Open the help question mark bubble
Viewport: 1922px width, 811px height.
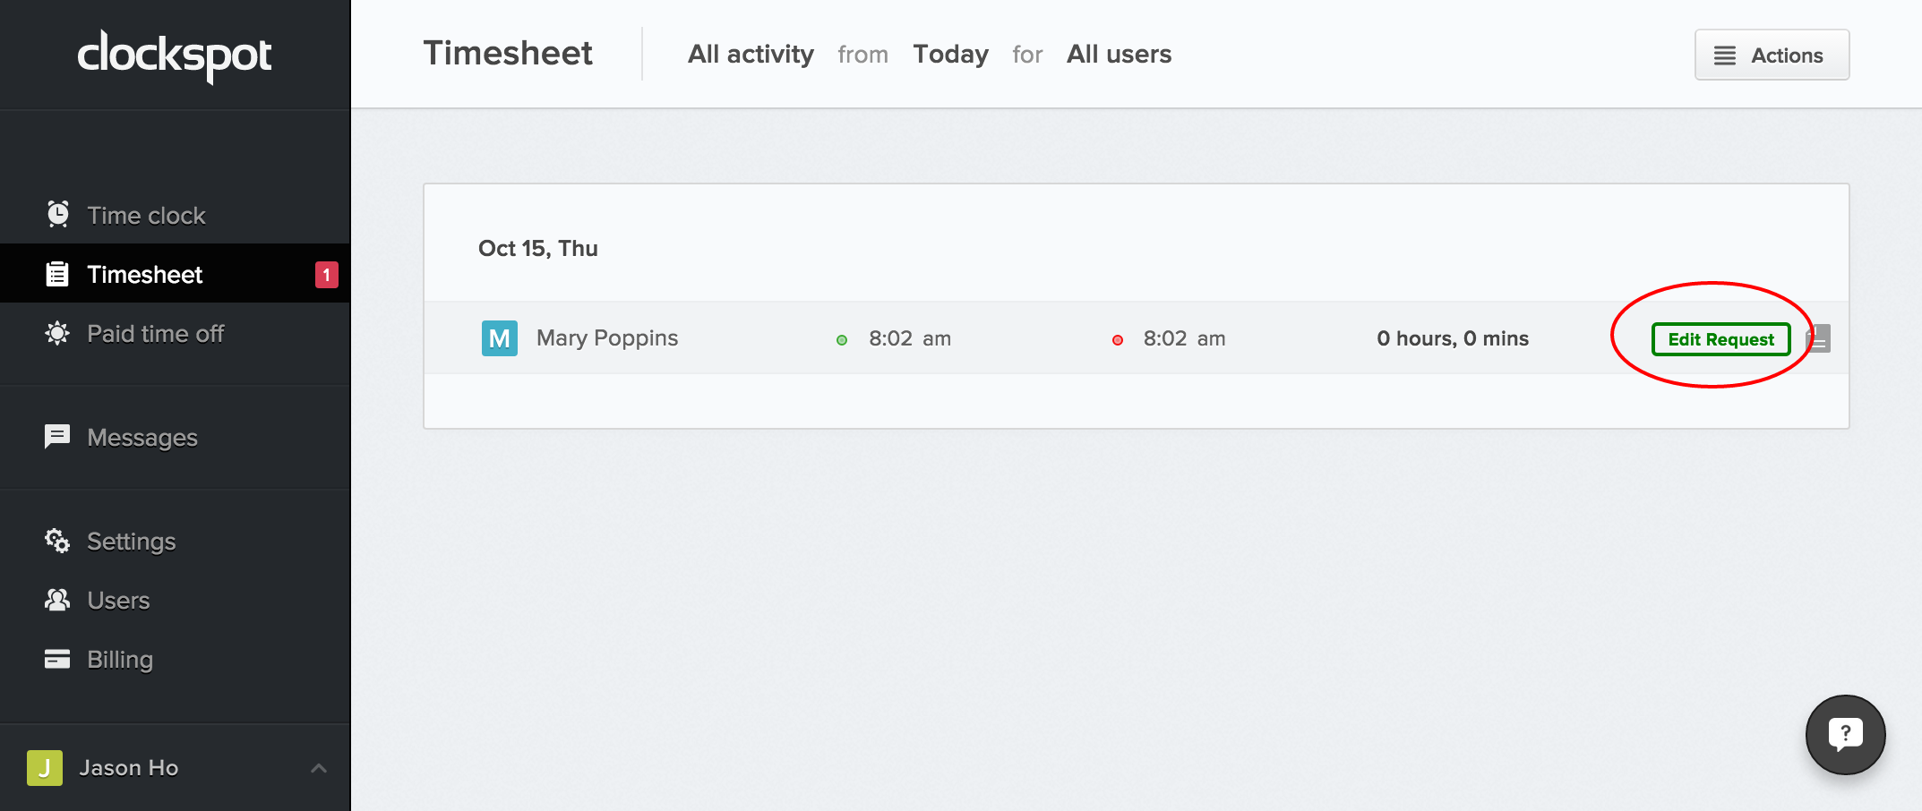click(1845, 734)
